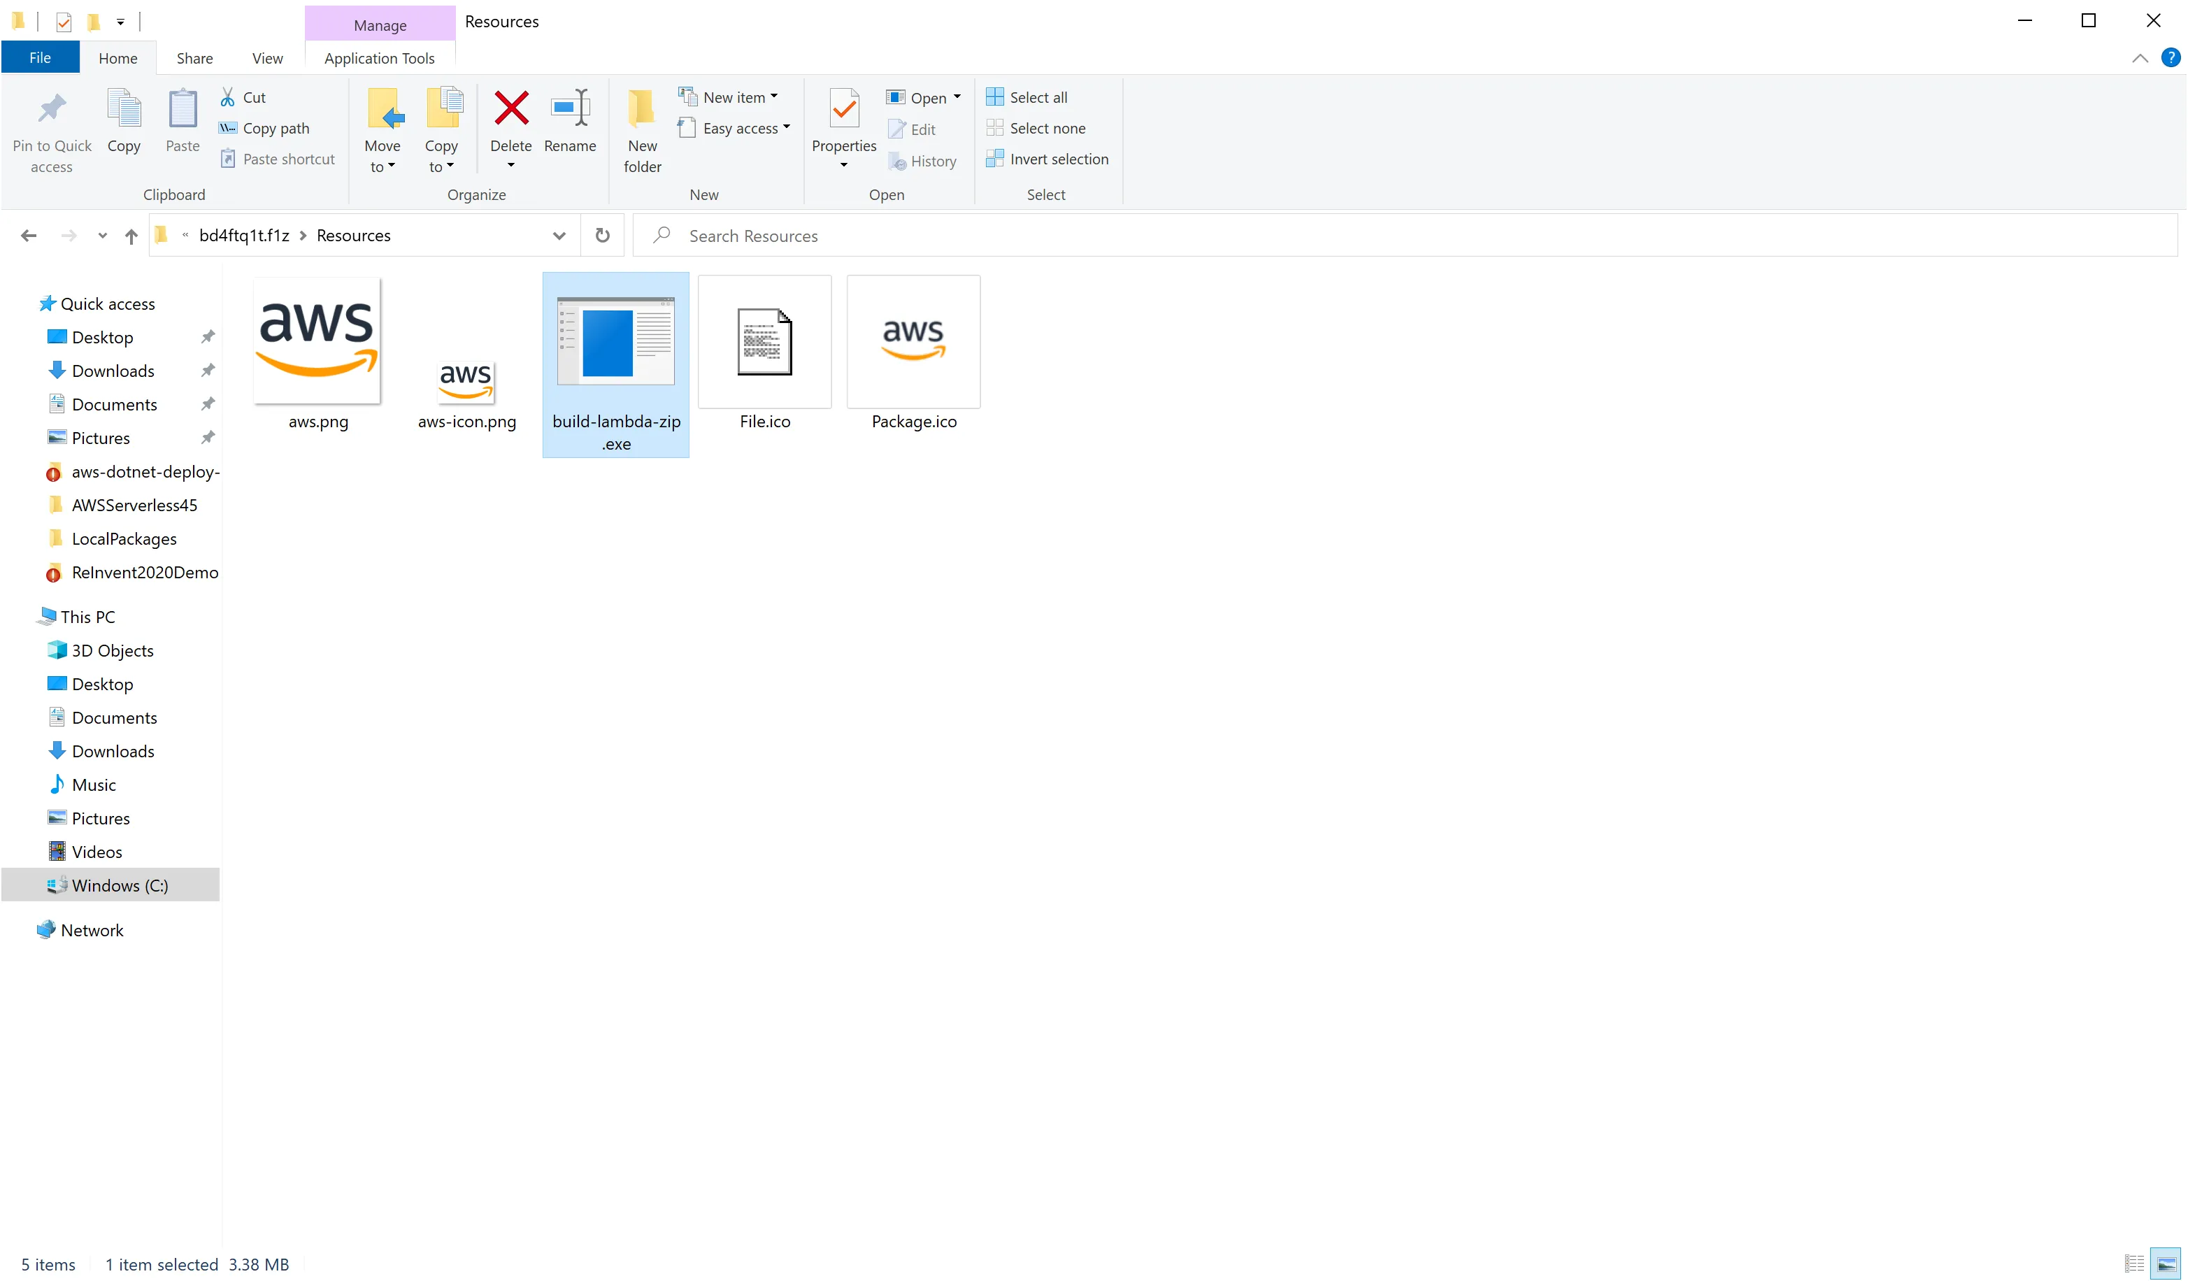Open the File menu
The height and width of the screenshot is (1281, 2188).
tap(40, 58)
